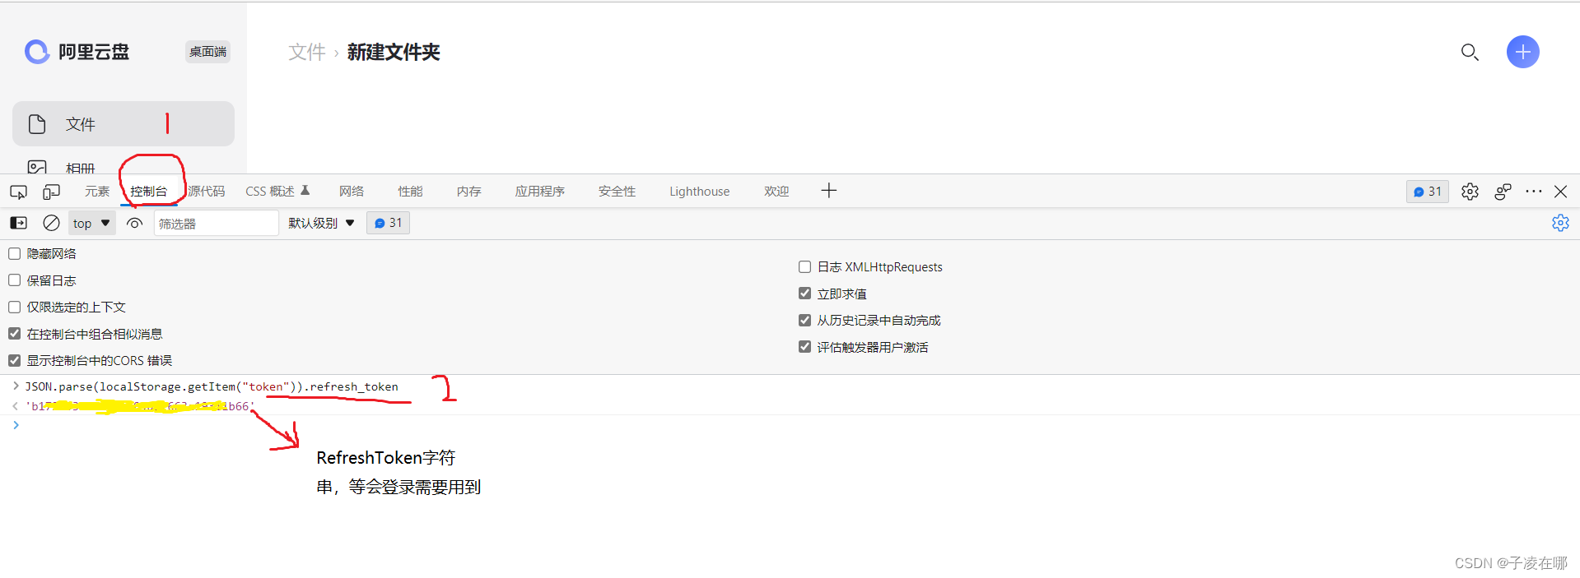The width and height of the screenshot is (1580, 578).
Task: Enable 日志 XMLHttpRequests checkbox
Action: point(805,266)
